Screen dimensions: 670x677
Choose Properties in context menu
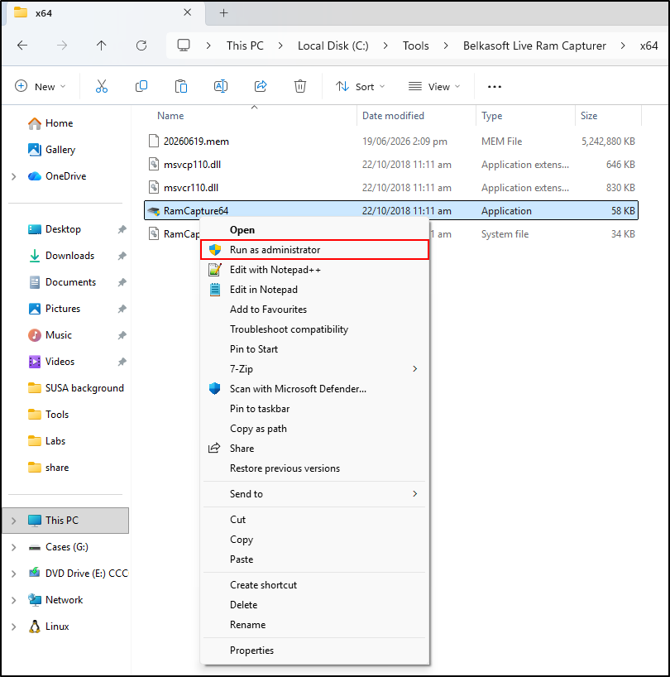[314, 651]
